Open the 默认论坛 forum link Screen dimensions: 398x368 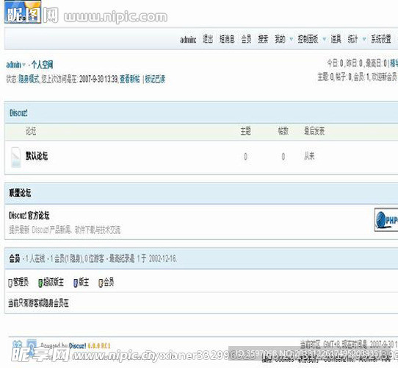(x=37, y=156)
